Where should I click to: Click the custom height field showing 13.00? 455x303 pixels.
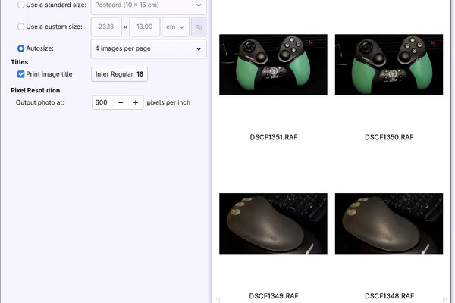(145, 27)
